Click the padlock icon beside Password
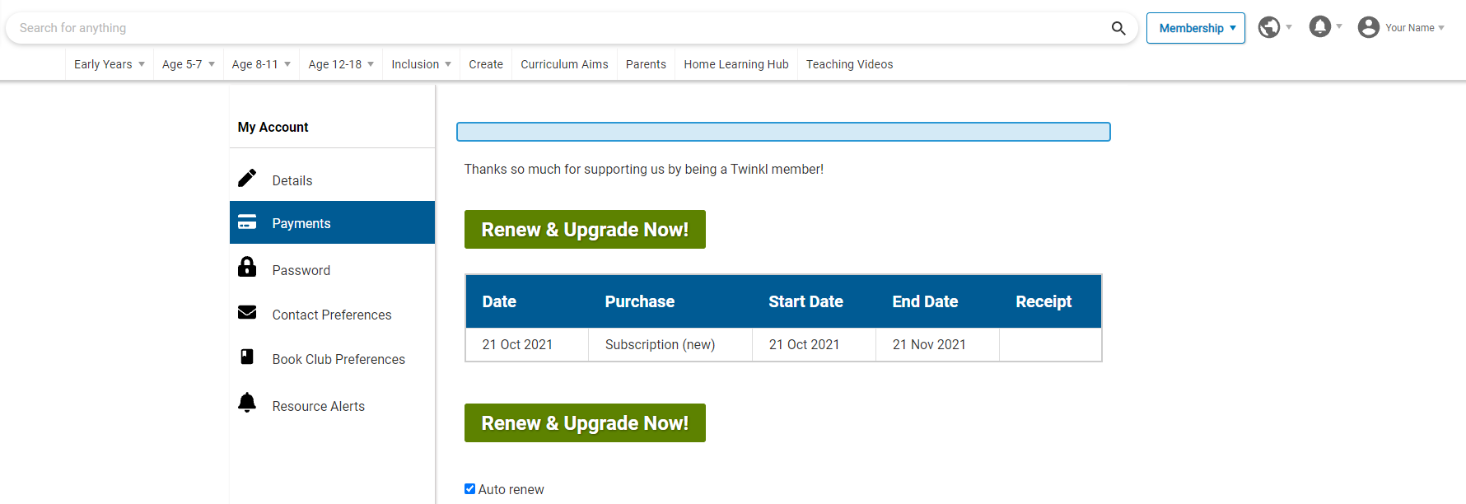 247,267
